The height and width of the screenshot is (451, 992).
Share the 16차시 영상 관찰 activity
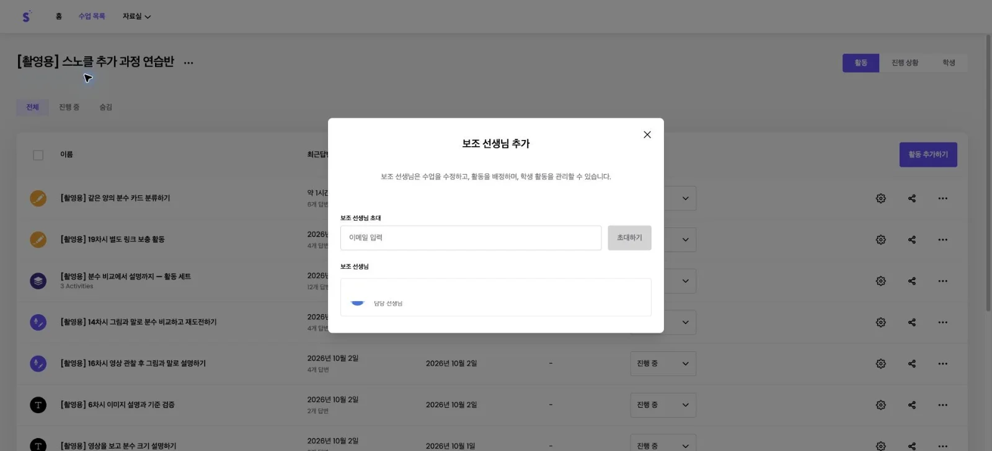click(x=912, y=364)
